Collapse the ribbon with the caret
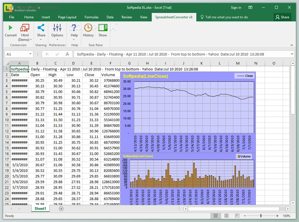This screenshot has width=299, height=222. pos(292,45)
